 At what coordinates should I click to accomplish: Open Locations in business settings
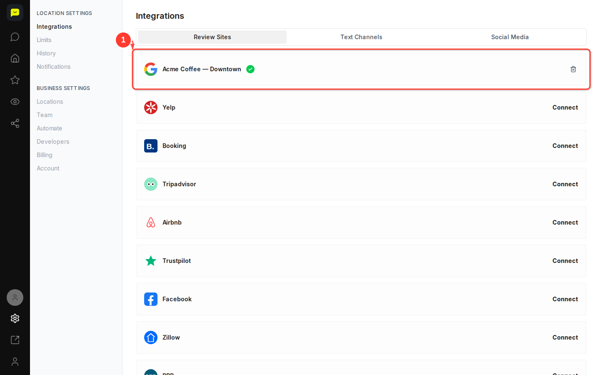click(50, 102)
